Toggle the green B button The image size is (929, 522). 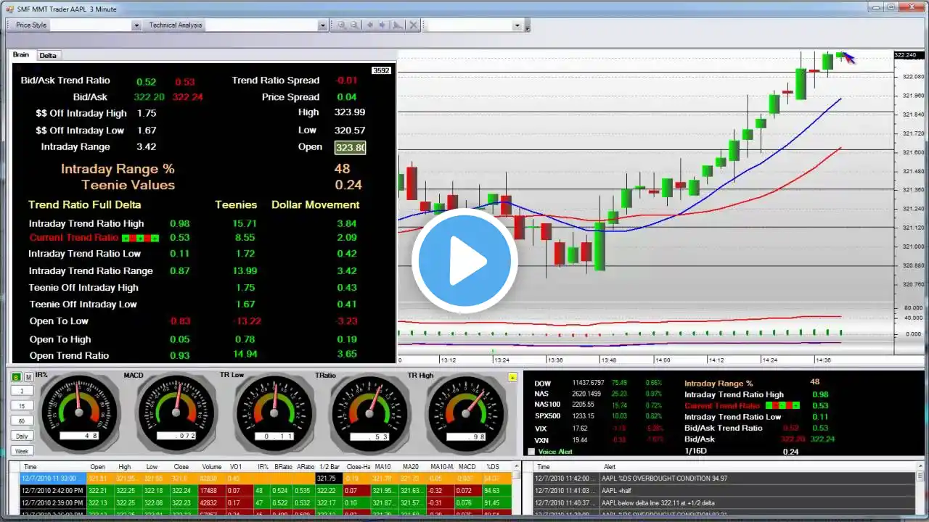[x=17, y=377]
